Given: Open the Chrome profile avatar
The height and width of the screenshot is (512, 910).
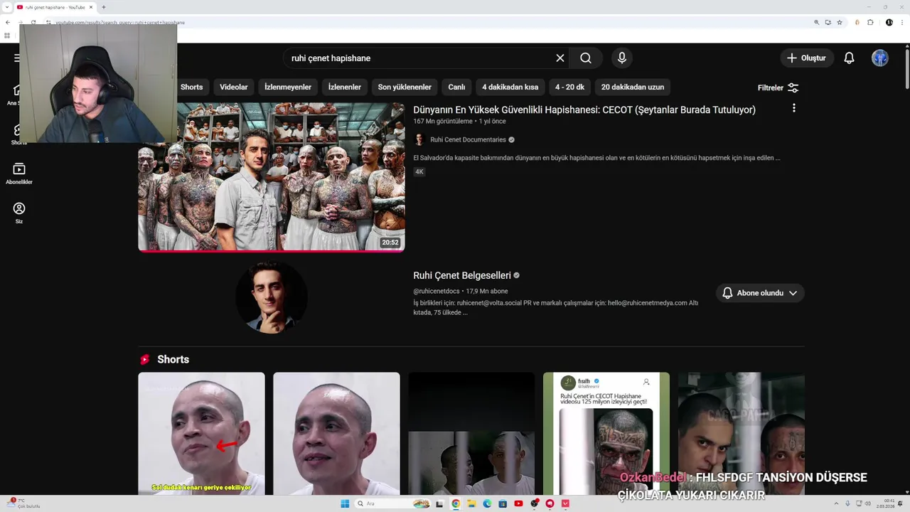Looking at the screenshot, I should point(889,22).
